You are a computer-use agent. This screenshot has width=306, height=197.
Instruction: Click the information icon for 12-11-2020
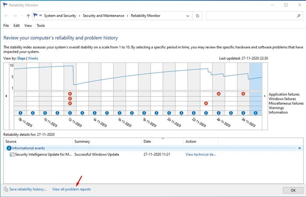(70, 113)
